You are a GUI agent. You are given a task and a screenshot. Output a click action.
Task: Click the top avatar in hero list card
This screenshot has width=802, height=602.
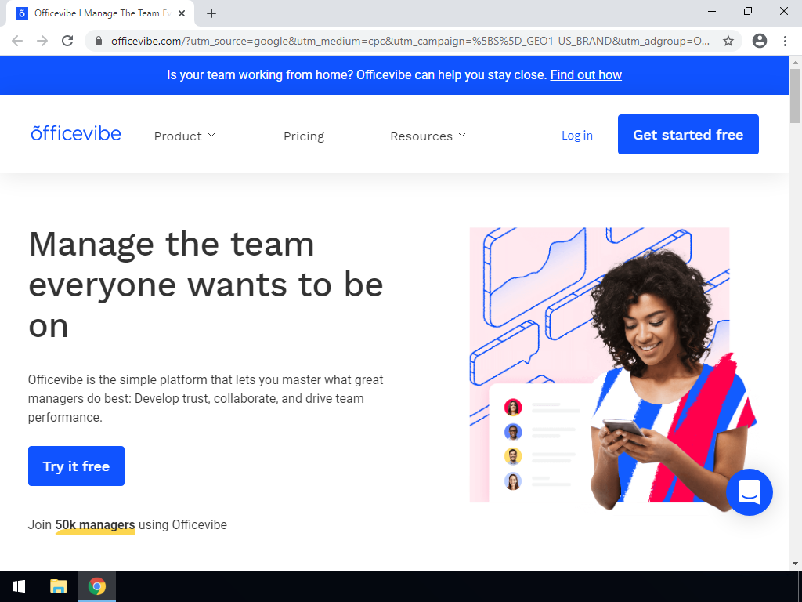pyautogui.click(x=513, y=408)
